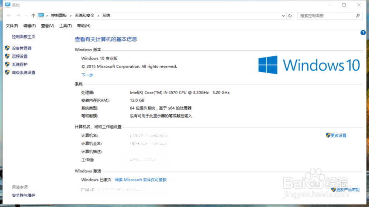Open the 工具(T) menu

[x=65, y=26]
